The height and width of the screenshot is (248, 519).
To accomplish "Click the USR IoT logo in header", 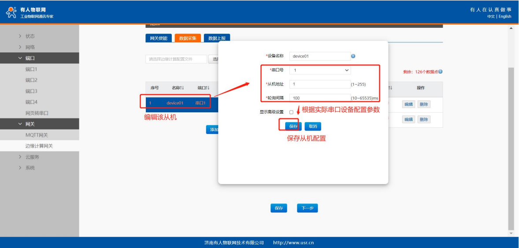I will 30,12.
